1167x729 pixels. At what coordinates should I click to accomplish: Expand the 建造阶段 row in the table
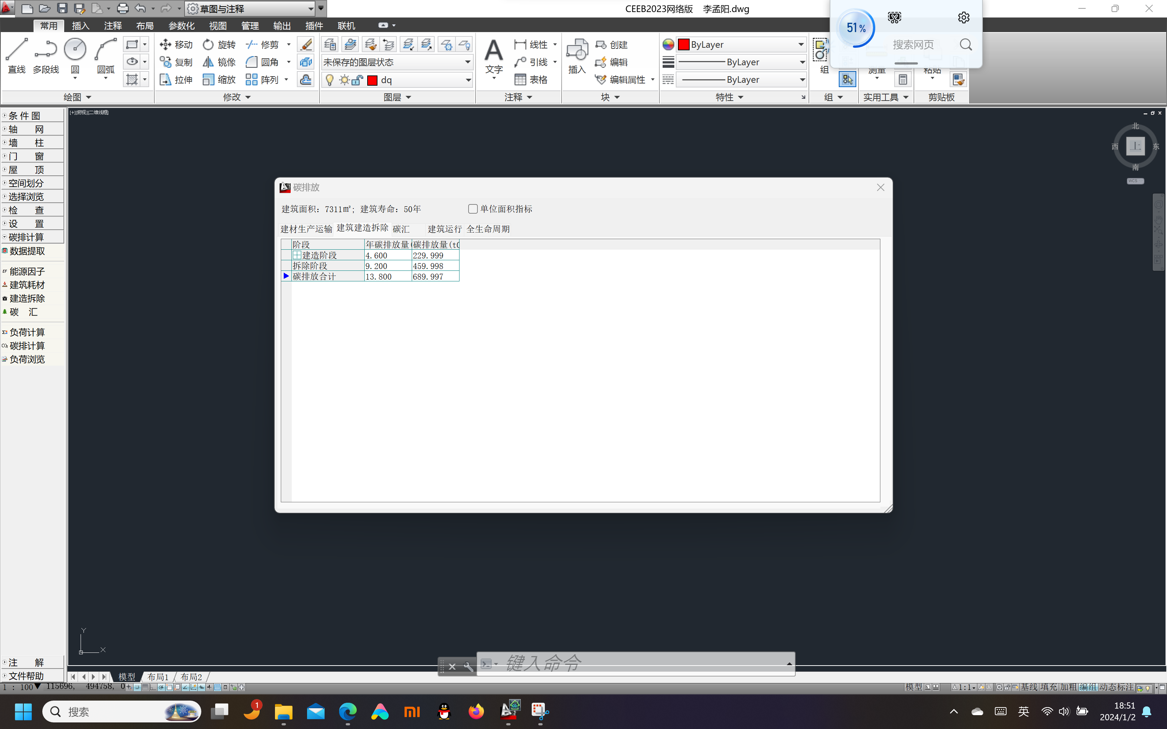pyautogui.click(x=297, y=256)
